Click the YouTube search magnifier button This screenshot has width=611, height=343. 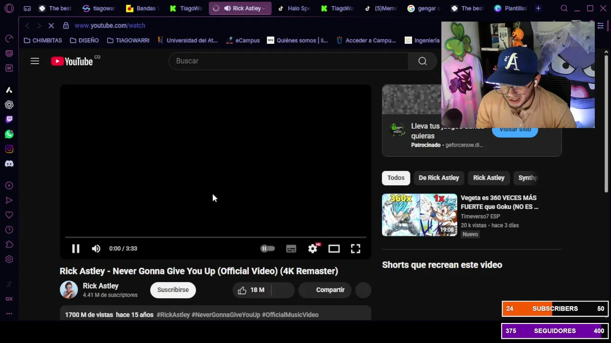point(422,61)
